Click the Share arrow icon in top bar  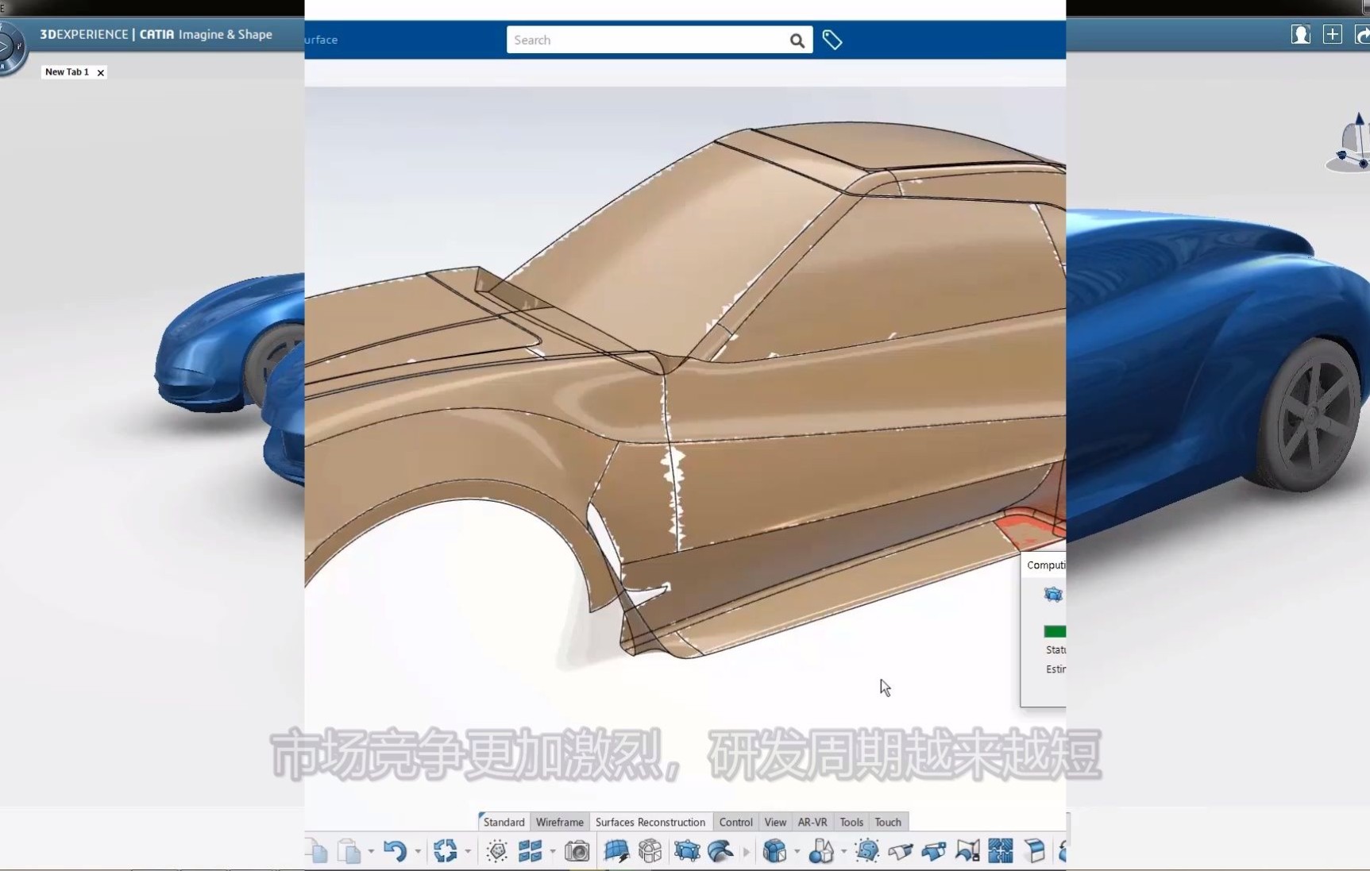pyautogui.click(x=1362, y=34)
